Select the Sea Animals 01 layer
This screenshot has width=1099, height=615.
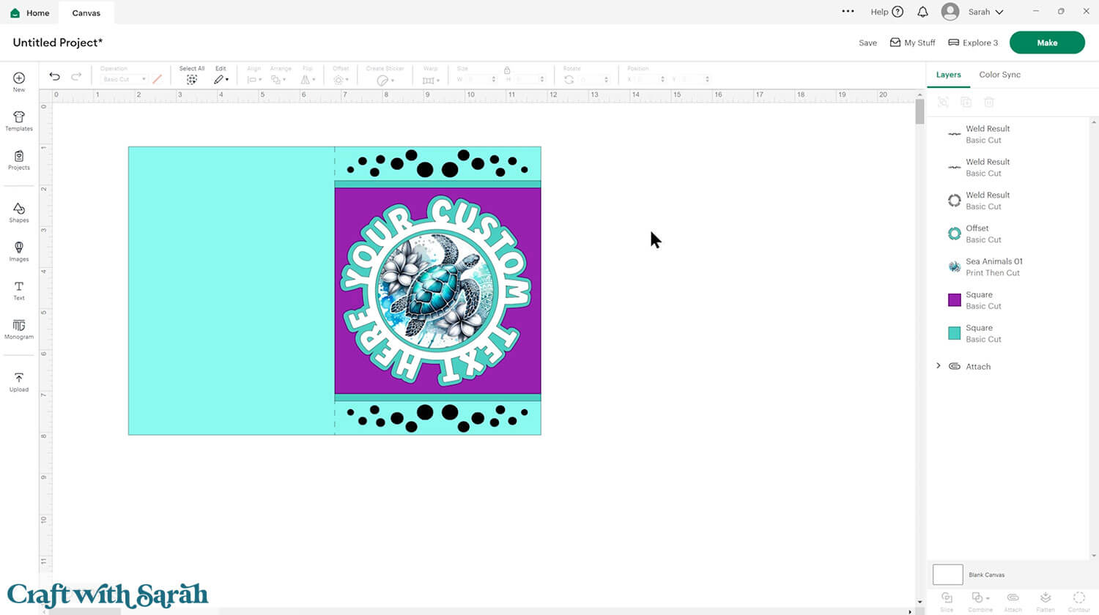click(1008, 266)
